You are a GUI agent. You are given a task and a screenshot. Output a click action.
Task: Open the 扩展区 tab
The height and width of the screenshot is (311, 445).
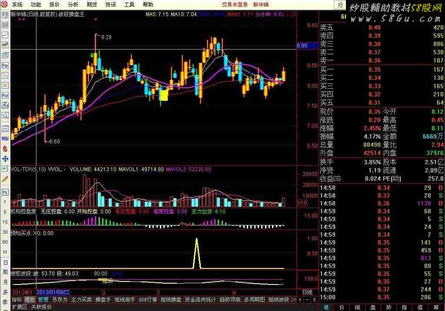click(20, 307)
